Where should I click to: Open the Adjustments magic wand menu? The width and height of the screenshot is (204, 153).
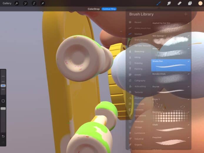click(25, 3)
